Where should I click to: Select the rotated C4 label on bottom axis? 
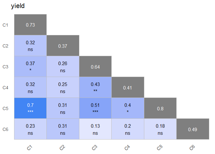[x=127, y=148]
